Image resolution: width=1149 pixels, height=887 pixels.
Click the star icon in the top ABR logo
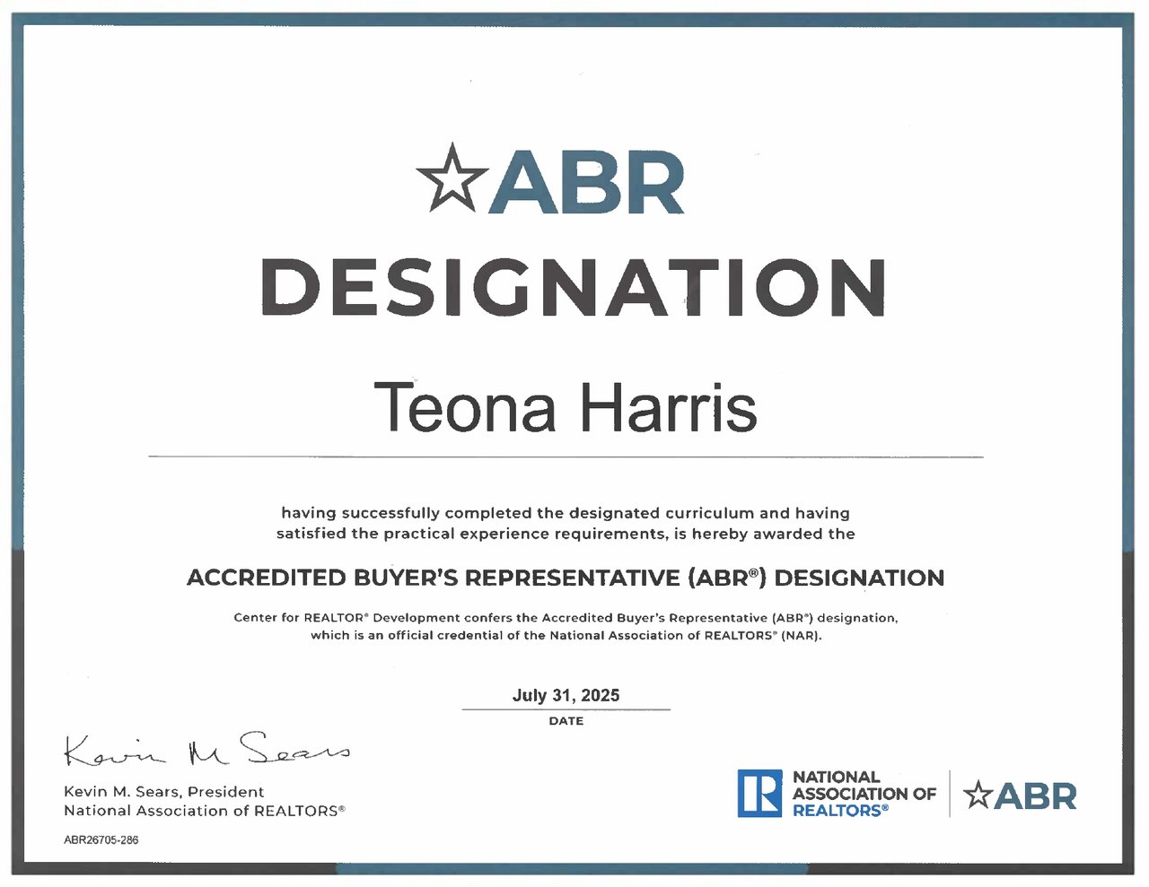pyautogui.click(x=452, y=178)
